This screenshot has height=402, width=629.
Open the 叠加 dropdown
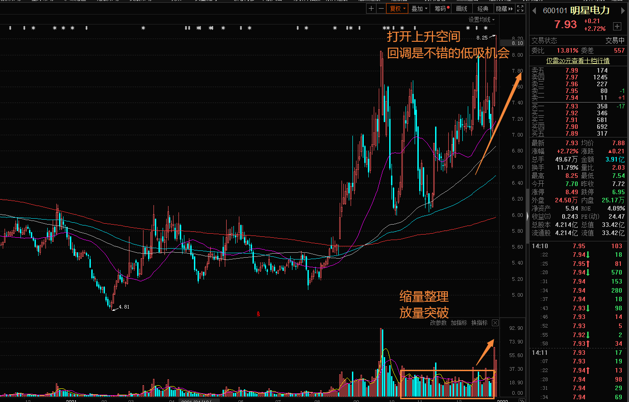pos(419,9)
